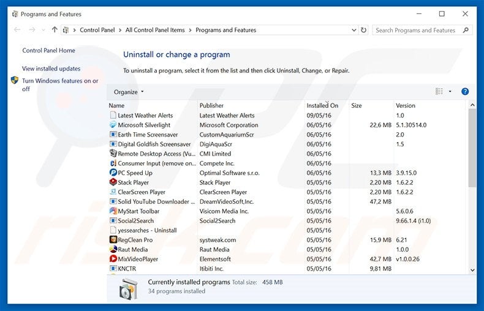Click the 47,2 MB size cell
Viewport: 484px width, 311px height.
(x=380, y=201)
